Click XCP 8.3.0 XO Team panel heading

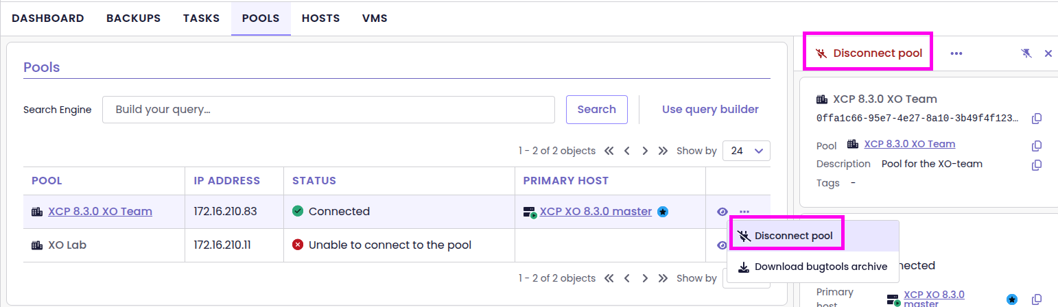click(x=885, y=99)
